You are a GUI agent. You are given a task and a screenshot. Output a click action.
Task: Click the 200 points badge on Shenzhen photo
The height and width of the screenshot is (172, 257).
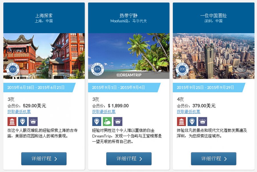(x=182, y=69)
